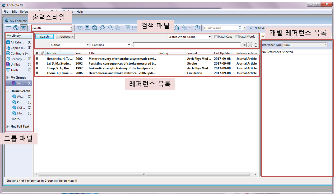Click inside the search term input field
Image resolution: width=334 pixels, height=194 pixels.
(x=187, y=45)
